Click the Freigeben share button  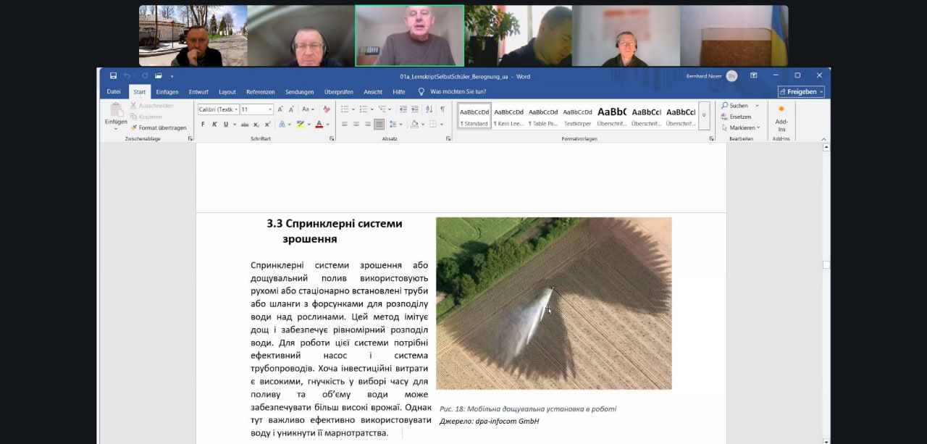point(800,92)
